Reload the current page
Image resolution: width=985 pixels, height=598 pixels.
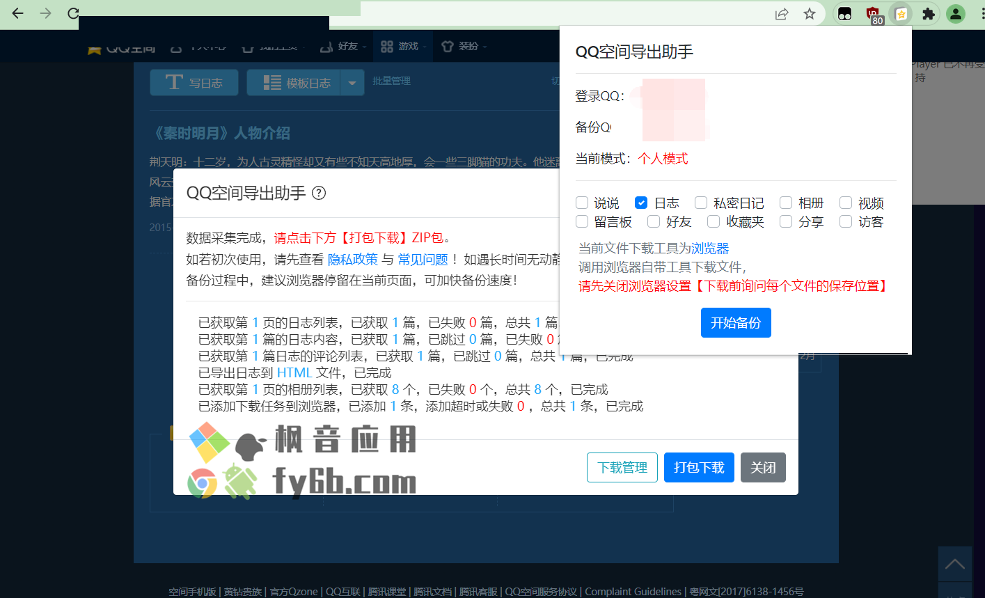[73, 13]
